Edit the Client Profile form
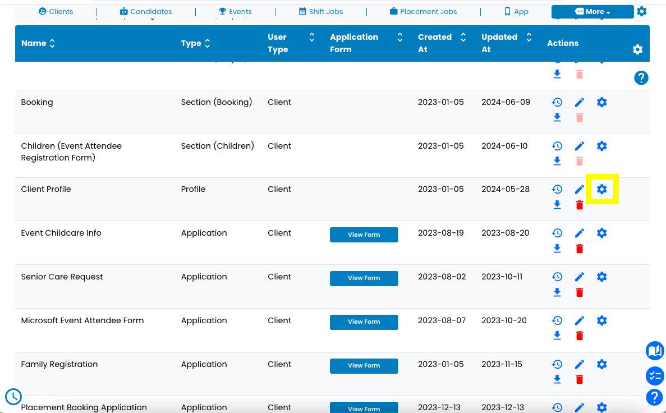666x413 pixels. 580,190
